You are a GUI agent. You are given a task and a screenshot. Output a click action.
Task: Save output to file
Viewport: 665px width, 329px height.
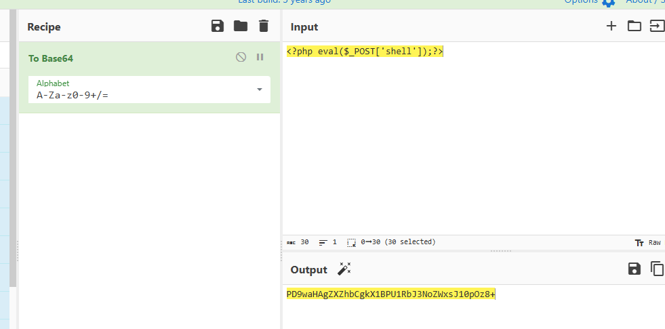634,269
